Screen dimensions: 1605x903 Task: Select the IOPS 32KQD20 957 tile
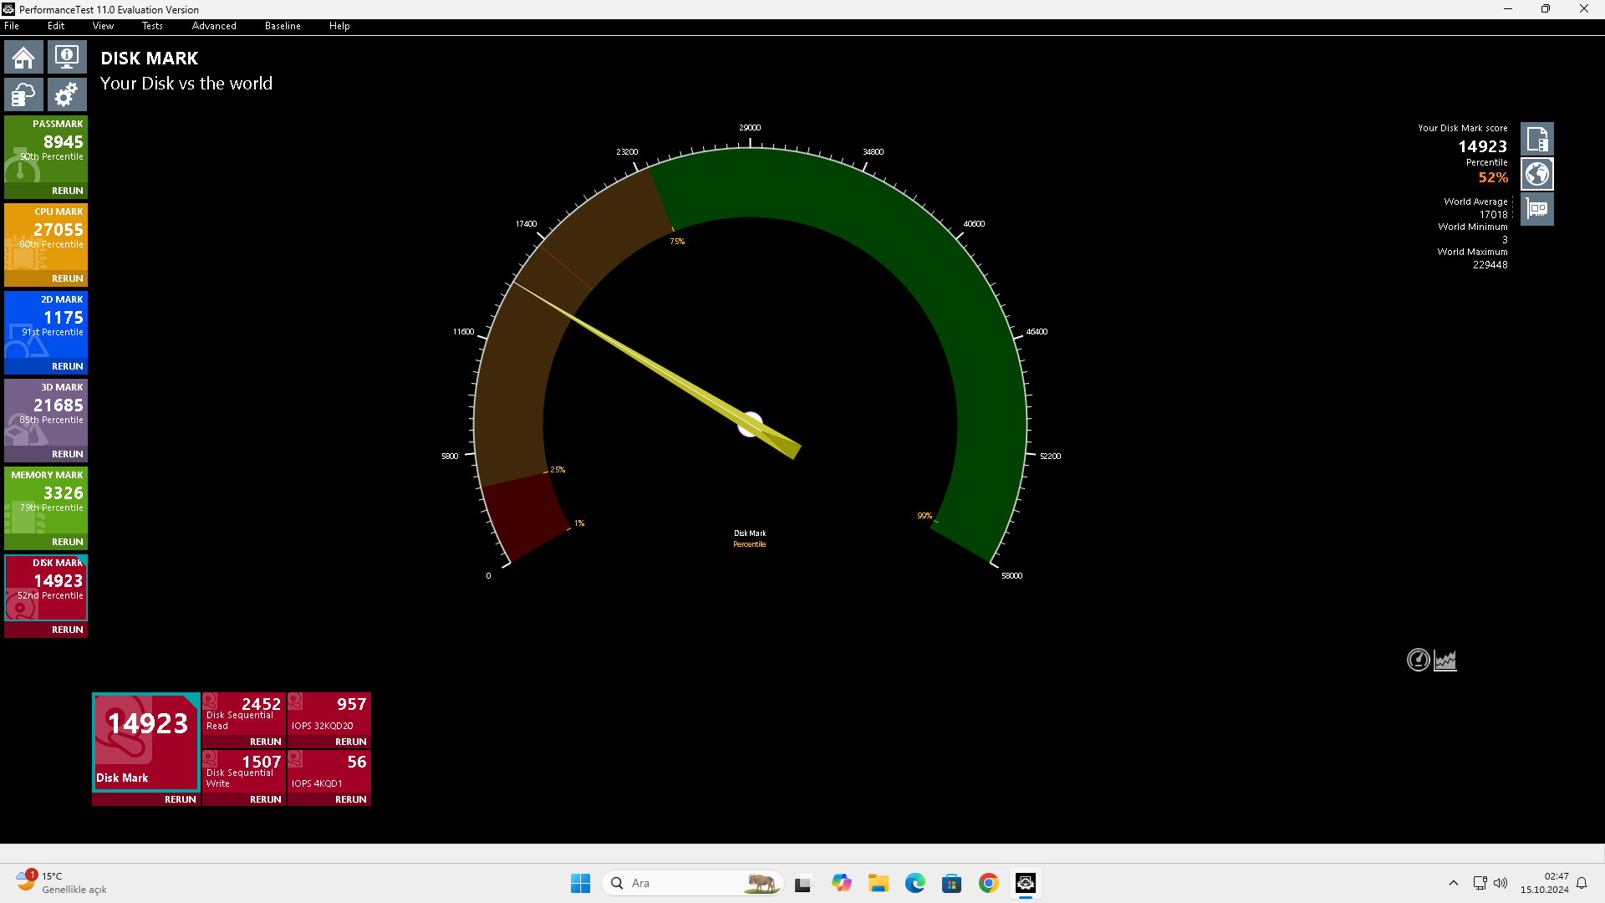pos(329,714)
